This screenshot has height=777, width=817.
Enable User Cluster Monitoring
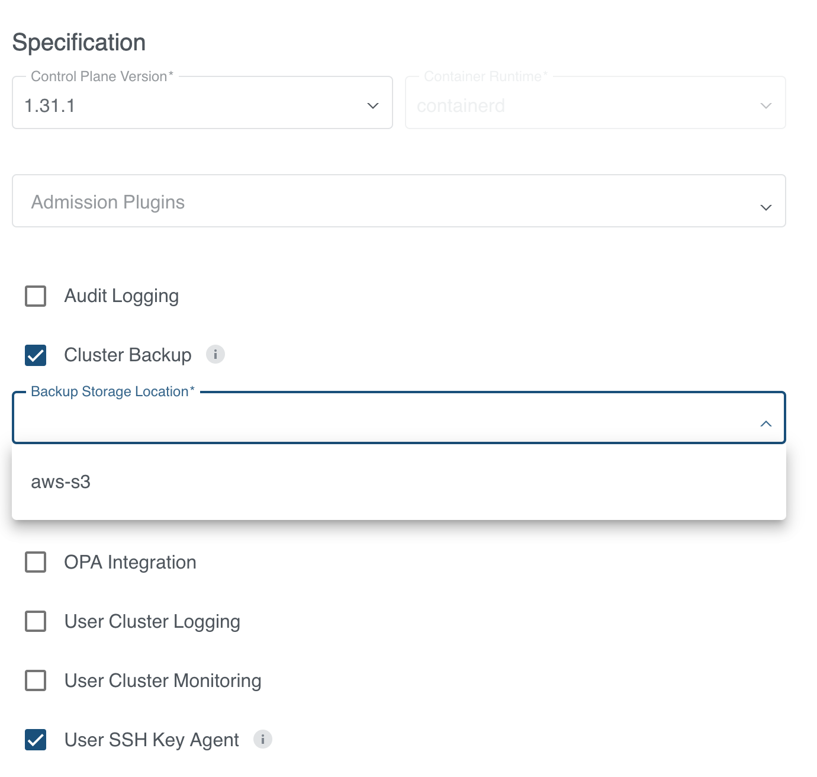click(x=35, y=681)
